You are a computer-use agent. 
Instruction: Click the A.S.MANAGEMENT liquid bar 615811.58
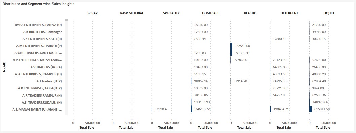point(310,109)
